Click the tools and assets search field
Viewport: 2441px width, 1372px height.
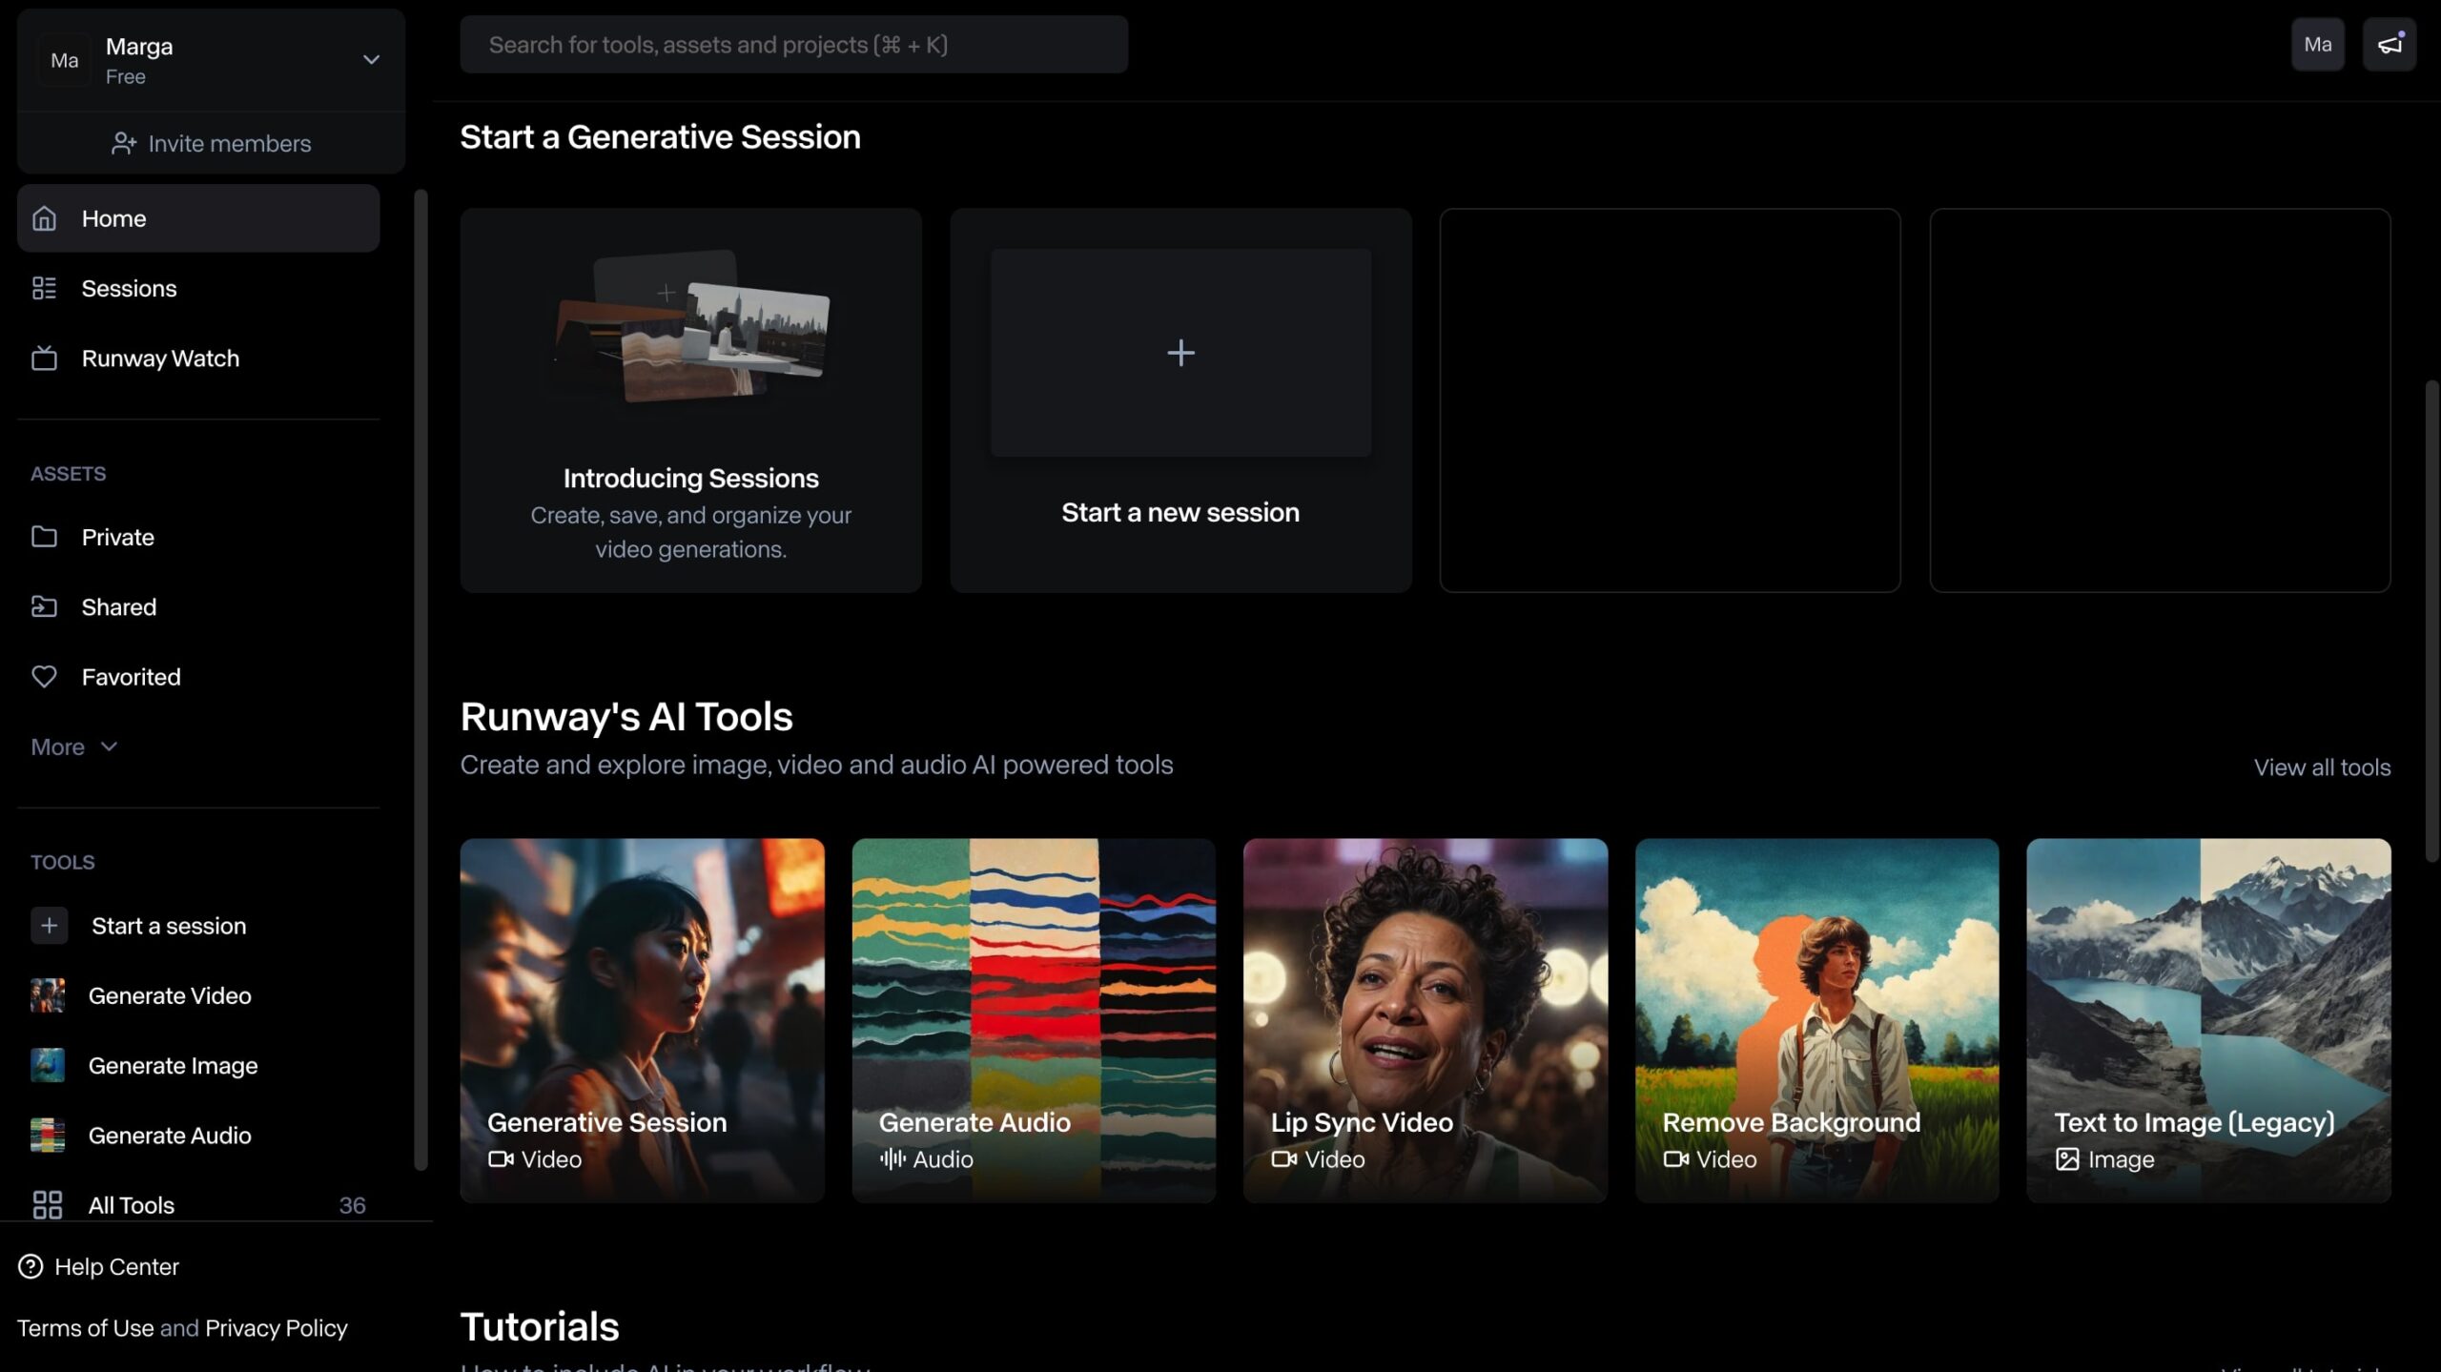click(x=793, y=45)
